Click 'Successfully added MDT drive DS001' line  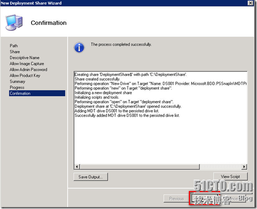(x=127, y=115)
